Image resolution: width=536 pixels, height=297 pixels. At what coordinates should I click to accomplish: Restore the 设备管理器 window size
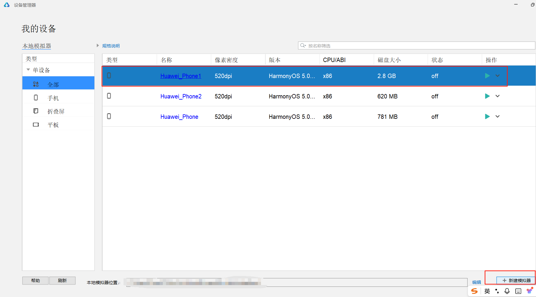coord(533,5)
